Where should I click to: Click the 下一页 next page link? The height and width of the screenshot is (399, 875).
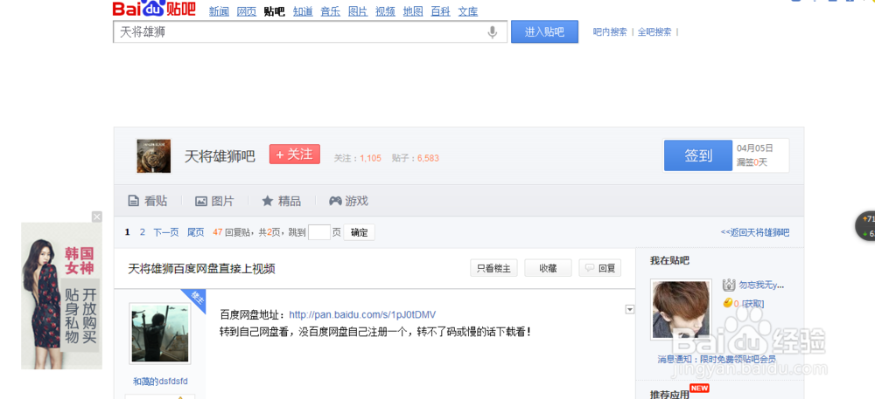pos(166,232)
